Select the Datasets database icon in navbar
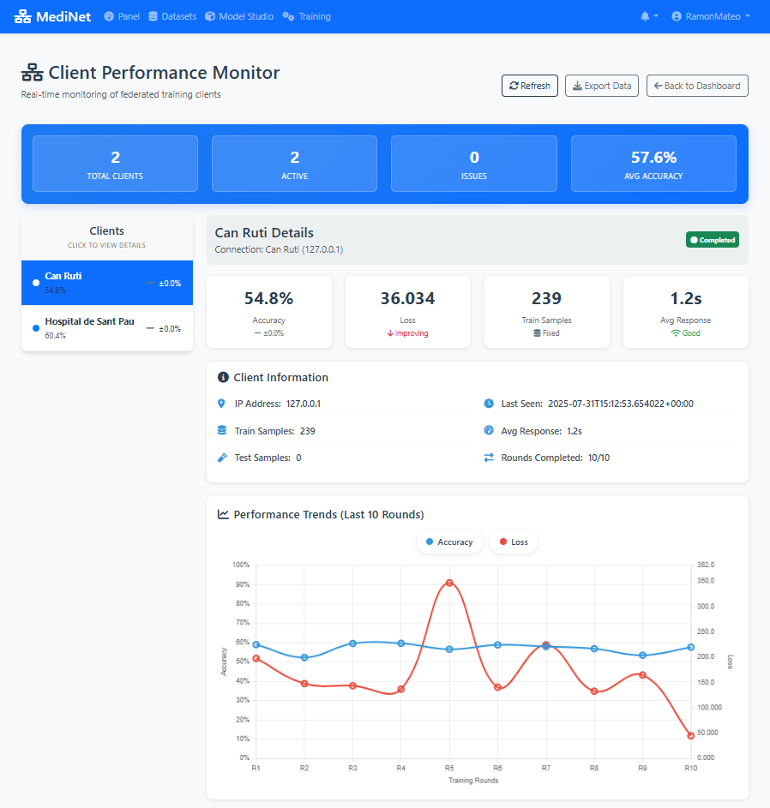 point(153,15)
